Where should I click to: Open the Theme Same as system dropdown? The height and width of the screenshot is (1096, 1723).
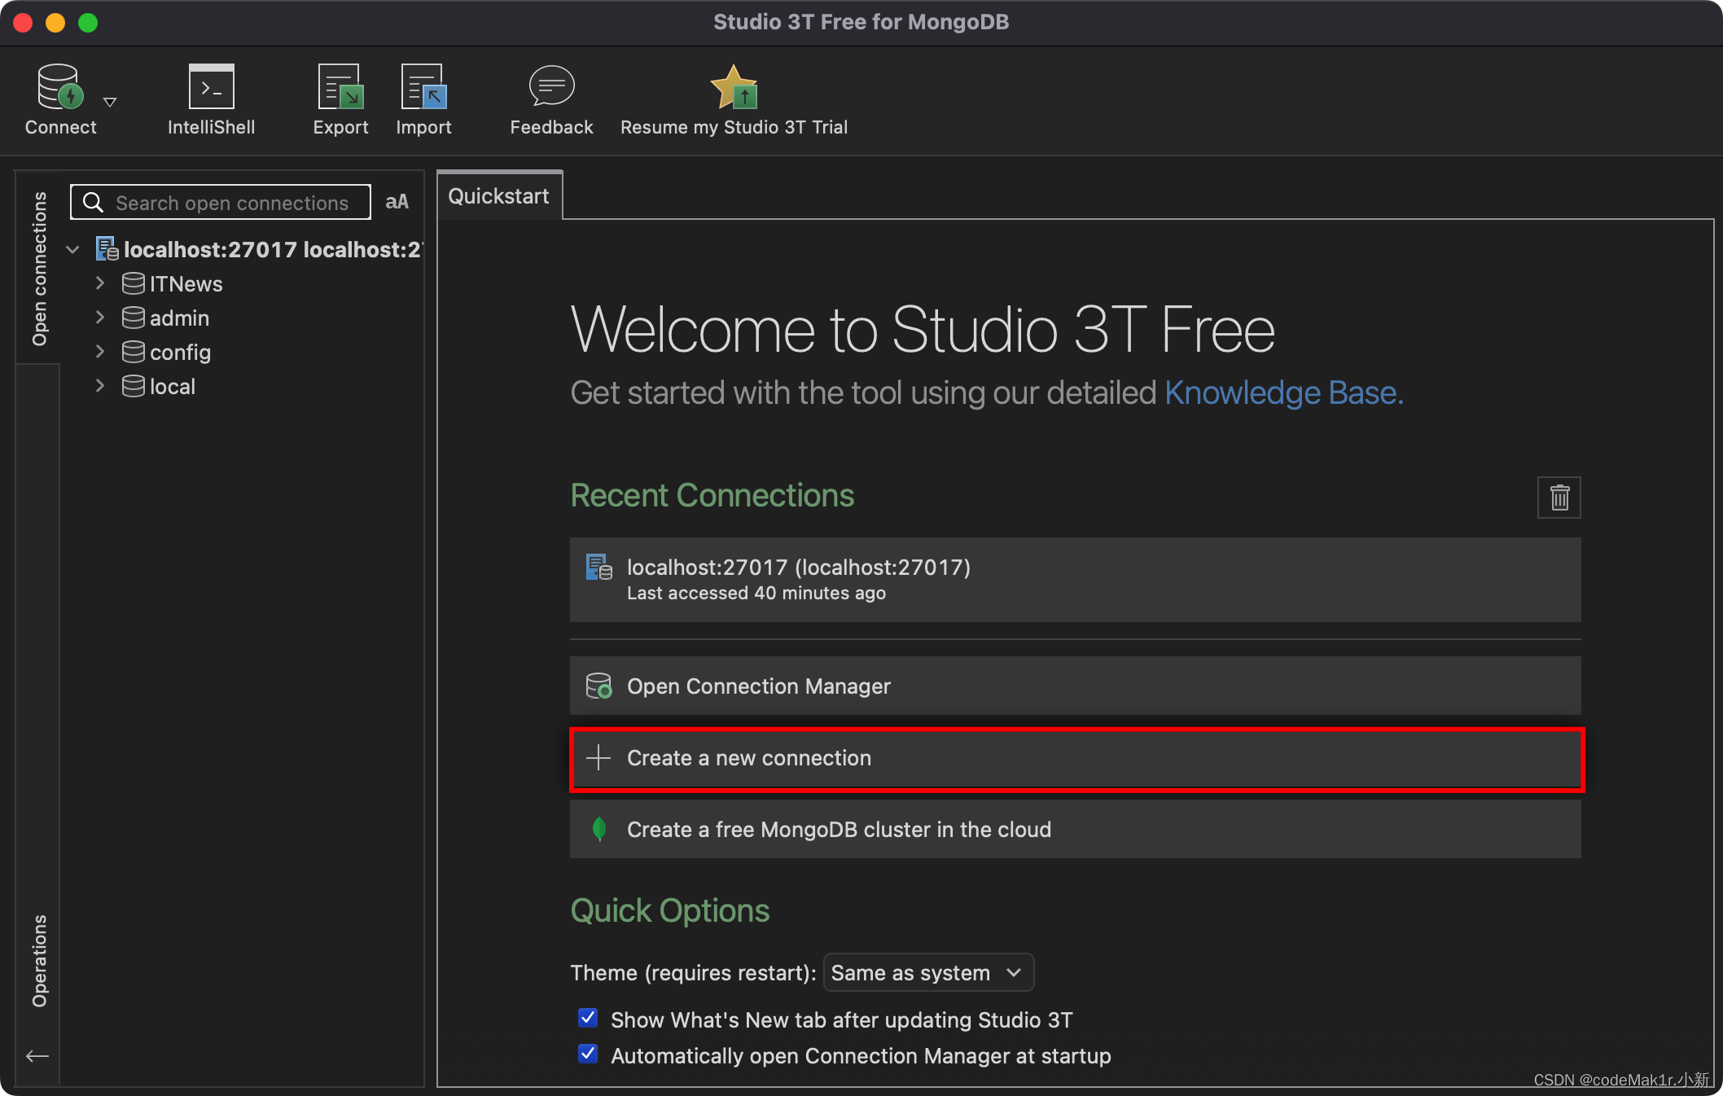tap(928, 973)
